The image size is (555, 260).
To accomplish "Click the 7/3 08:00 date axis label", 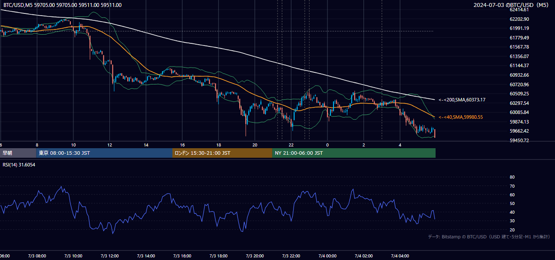I will 37,256.
